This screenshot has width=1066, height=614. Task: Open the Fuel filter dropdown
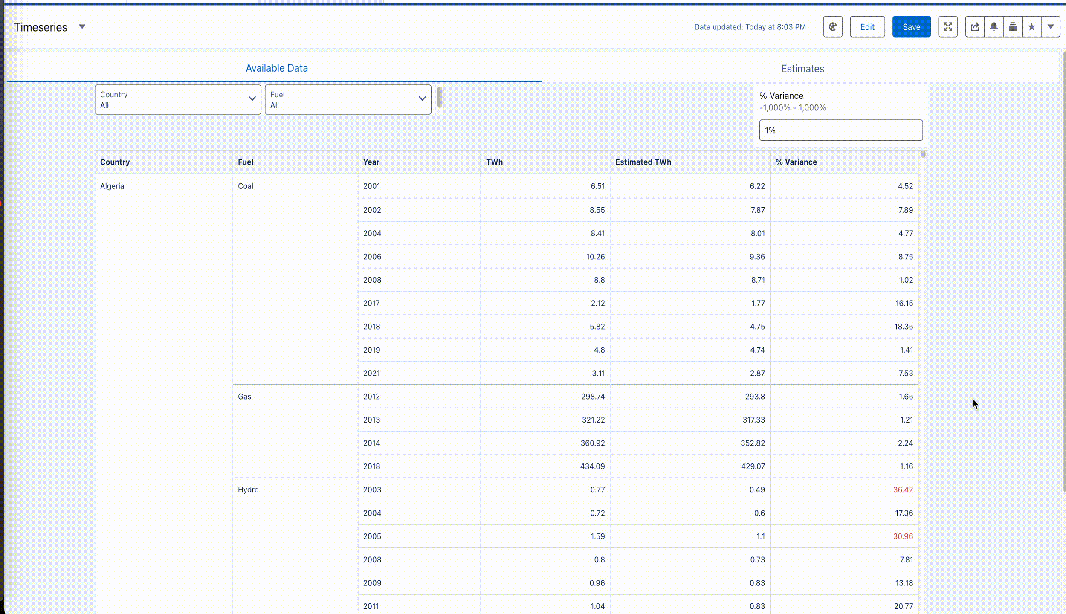[x=348, y=99]
